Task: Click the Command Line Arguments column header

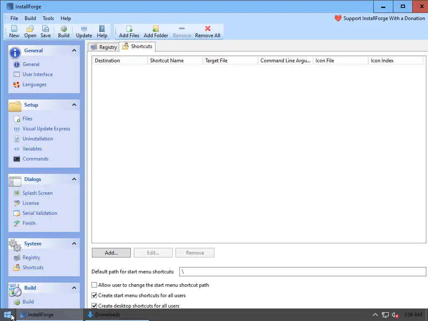Action: (x=285, y=61)
